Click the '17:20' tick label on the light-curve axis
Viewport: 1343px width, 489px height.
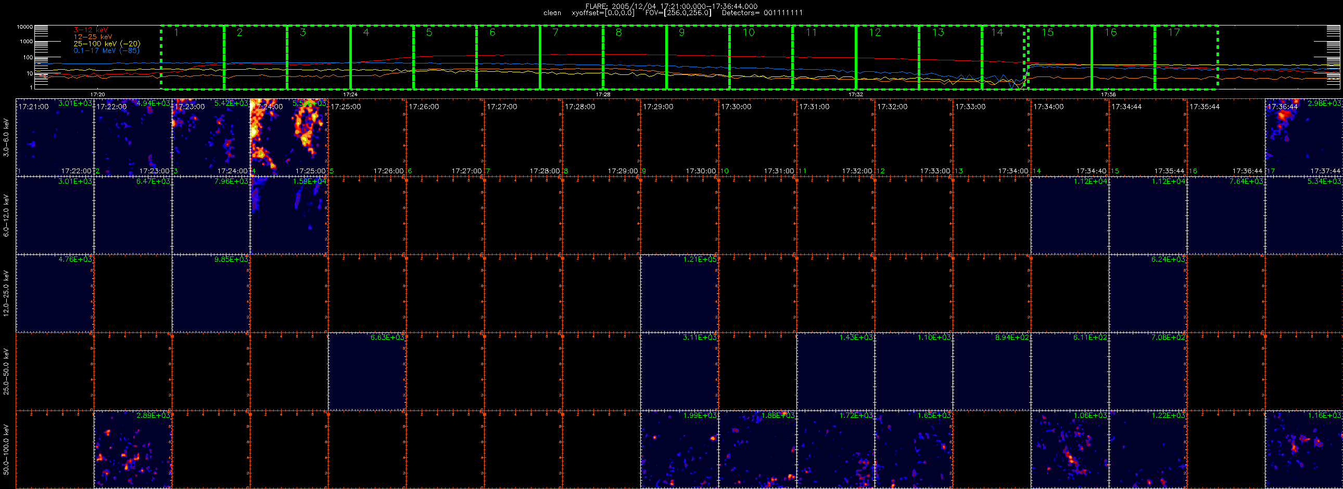point(97,95)
